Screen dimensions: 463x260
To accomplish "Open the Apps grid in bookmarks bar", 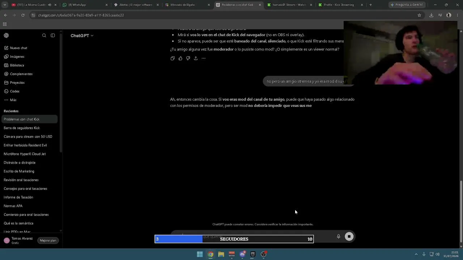I will (x=5, y=24).
